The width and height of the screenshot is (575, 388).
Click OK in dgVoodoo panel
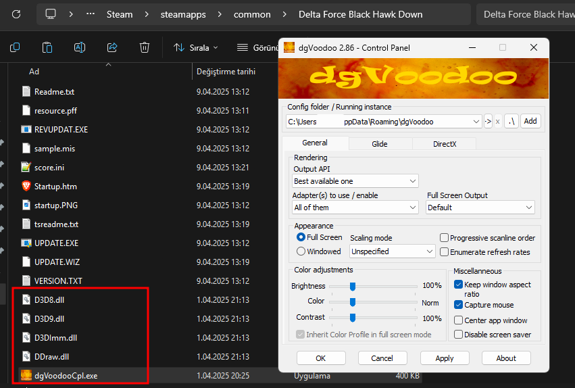pyautogui.click(x=321, y=358)
